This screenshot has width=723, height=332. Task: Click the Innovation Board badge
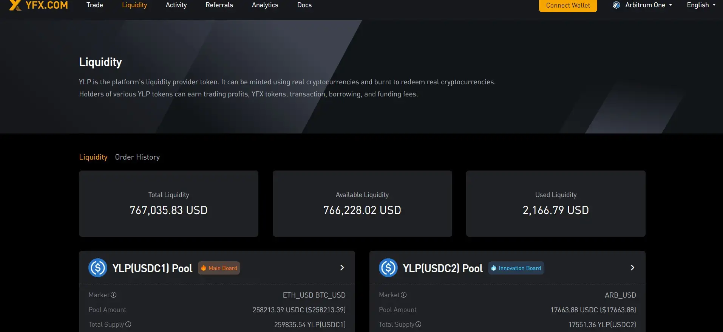[x=516, y=268]
